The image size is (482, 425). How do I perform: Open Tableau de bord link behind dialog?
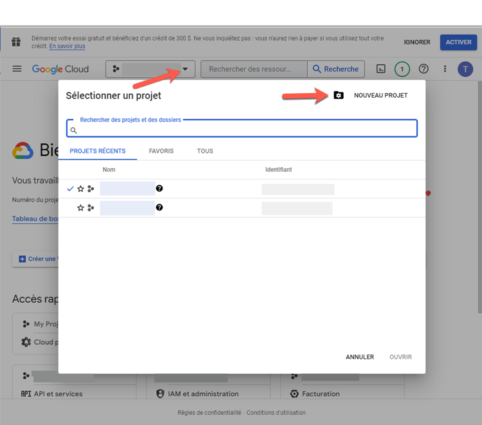(x=35, y=219)
